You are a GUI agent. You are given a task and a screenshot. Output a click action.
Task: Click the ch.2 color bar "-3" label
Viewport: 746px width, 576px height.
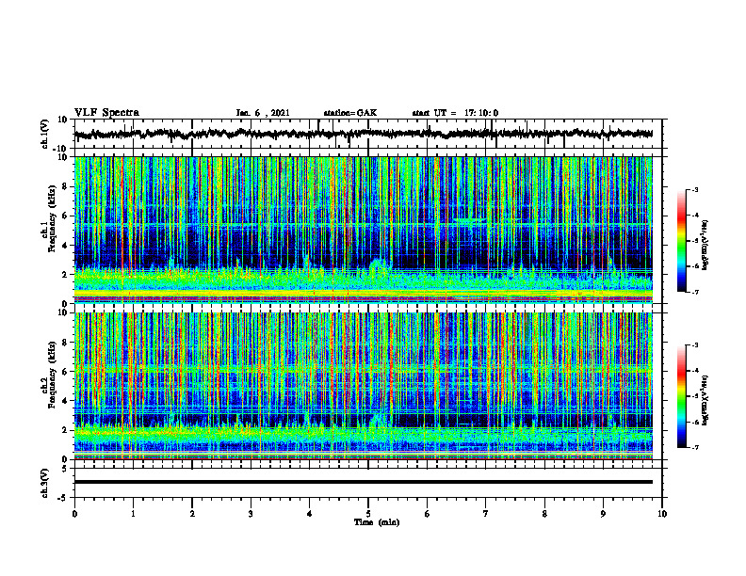pyautogui.click(x=694, y=345)
